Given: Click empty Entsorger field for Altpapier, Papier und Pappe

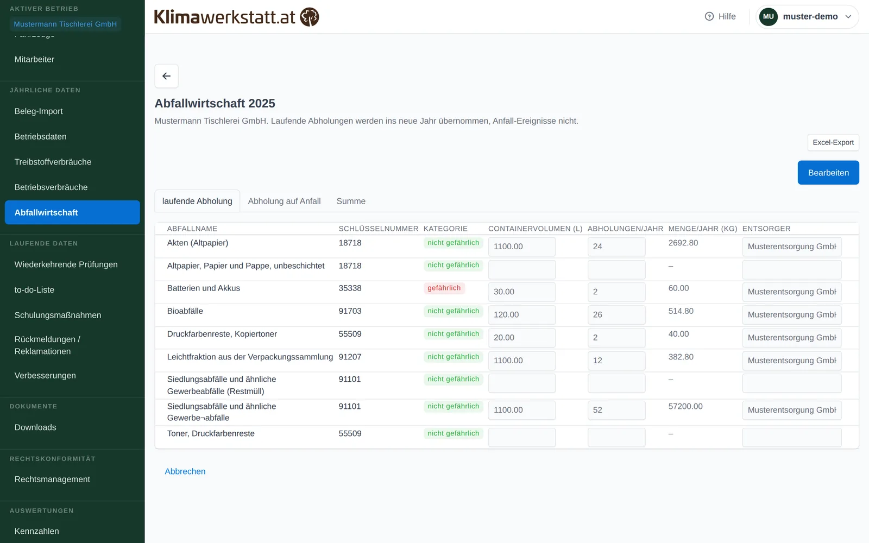Looking at the screenshot, I should (792, 269).
